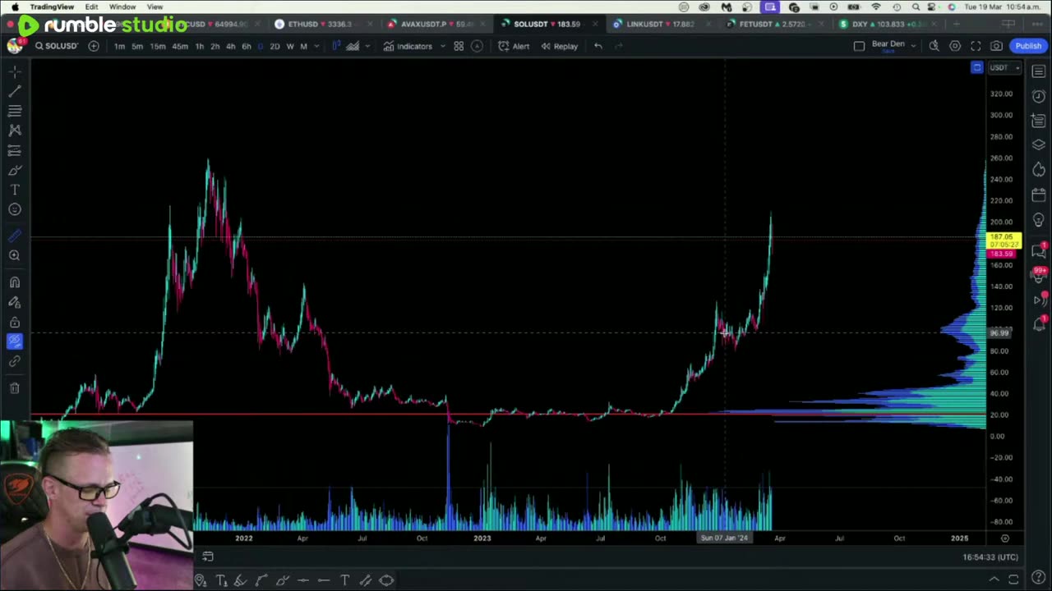Select the Text annotation tool
Screen dimensions: 1052x591
(x=15, y=190)
